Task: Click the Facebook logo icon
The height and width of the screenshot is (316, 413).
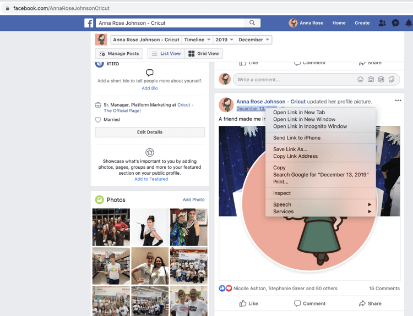Action: click(x=89, y=23)
